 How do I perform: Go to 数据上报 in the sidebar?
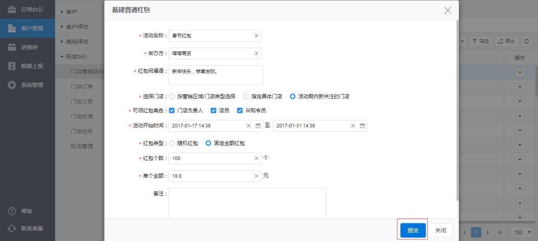32,66
